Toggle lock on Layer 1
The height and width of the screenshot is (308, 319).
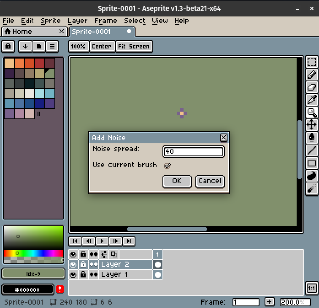coord(83,275)
